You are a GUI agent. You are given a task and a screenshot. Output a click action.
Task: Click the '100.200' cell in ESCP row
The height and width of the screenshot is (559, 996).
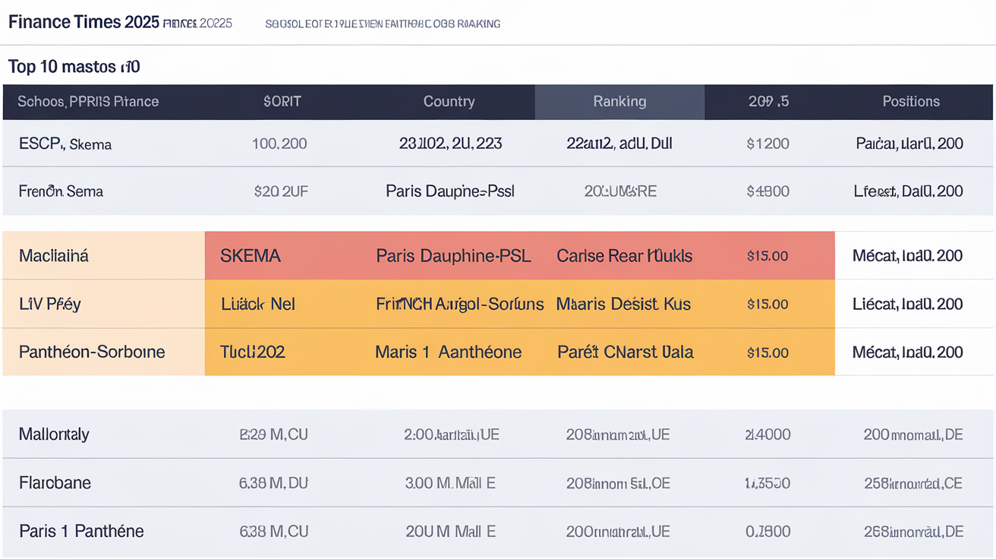279,144
